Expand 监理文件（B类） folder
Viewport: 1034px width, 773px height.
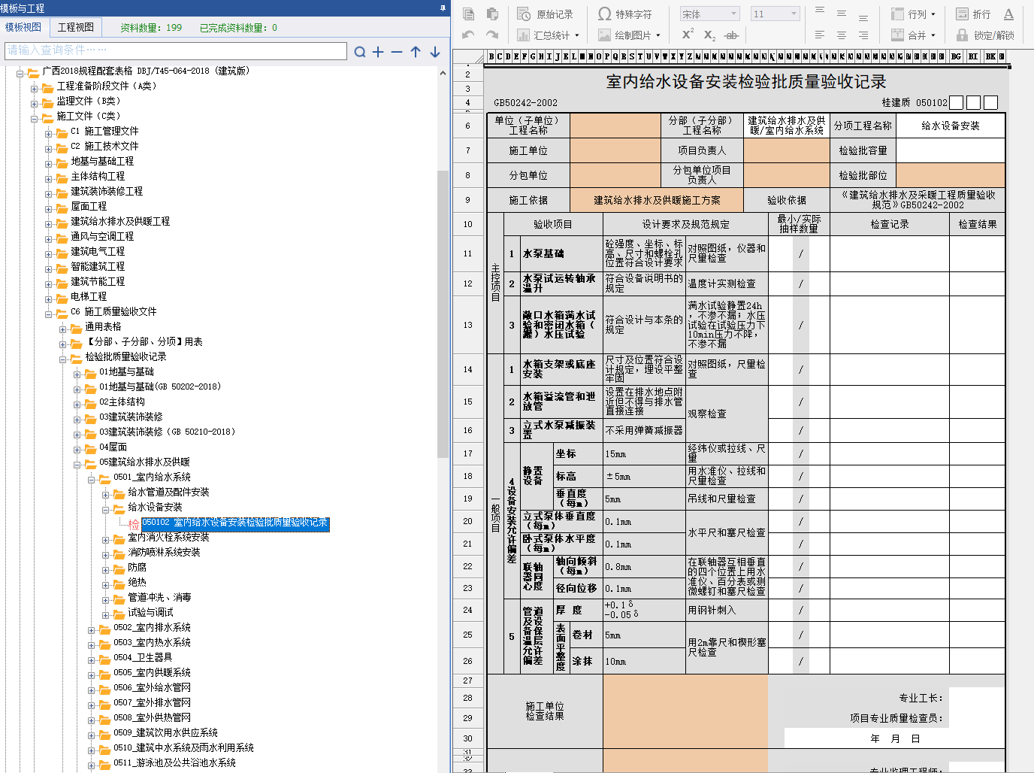tap(34, 103)
